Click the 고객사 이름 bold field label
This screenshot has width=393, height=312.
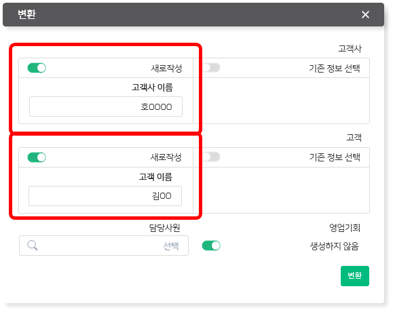(153, 87)
